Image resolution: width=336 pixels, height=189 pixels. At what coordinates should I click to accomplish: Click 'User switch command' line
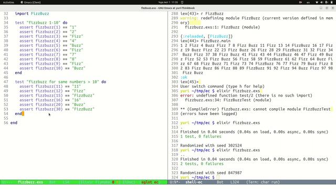pyautogui.click(x=222, y=86)
